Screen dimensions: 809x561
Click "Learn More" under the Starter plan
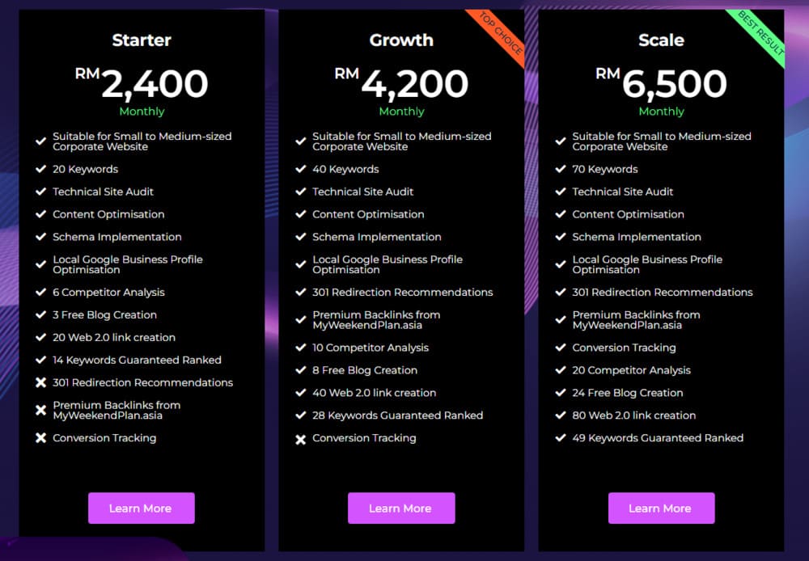[x=141, y=508]
